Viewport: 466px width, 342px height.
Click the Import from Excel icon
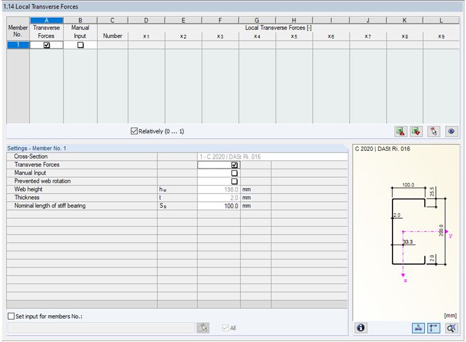[416, 131]
